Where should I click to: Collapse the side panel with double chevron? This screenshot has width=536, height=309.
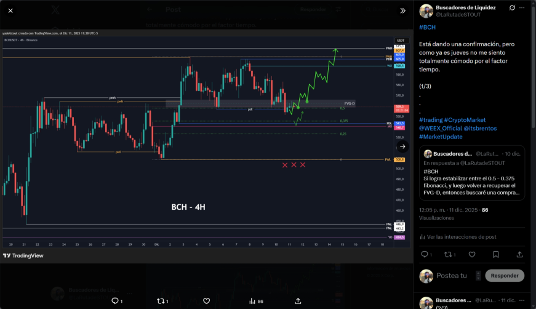coord(402,10)
